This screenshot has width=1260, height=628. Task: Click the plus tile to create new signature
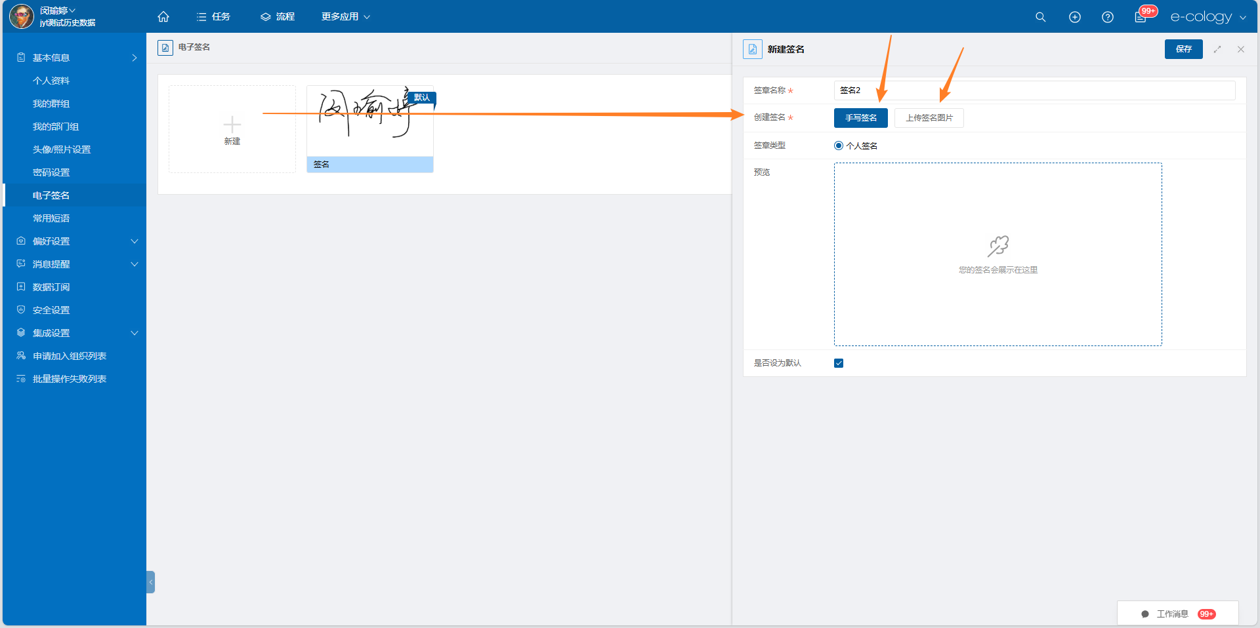click(232, 129)
